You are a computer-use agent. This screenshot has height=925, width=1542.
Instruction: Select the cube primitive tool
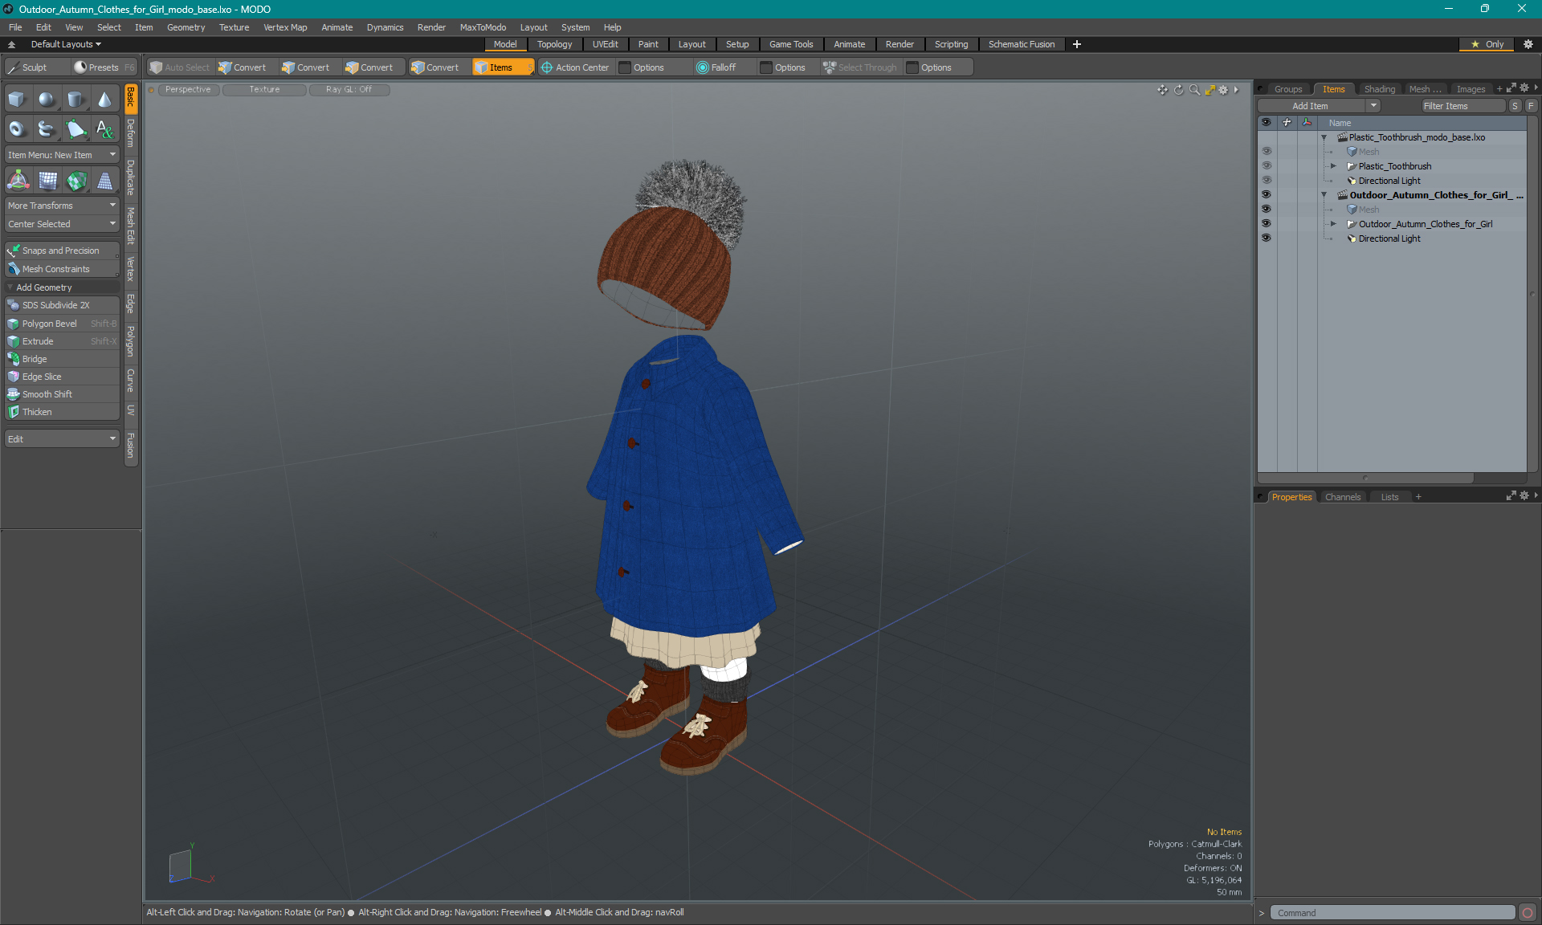(18, 100)
